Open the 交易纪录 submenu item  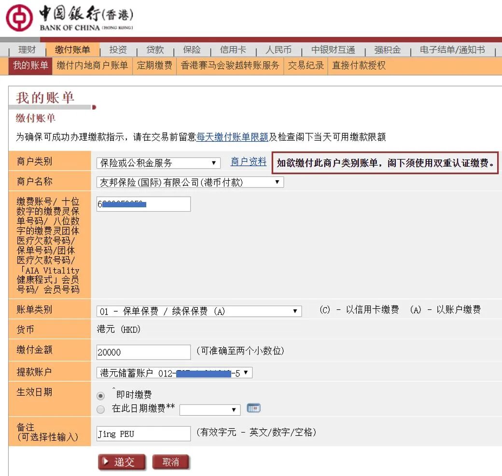click(306, 65)
